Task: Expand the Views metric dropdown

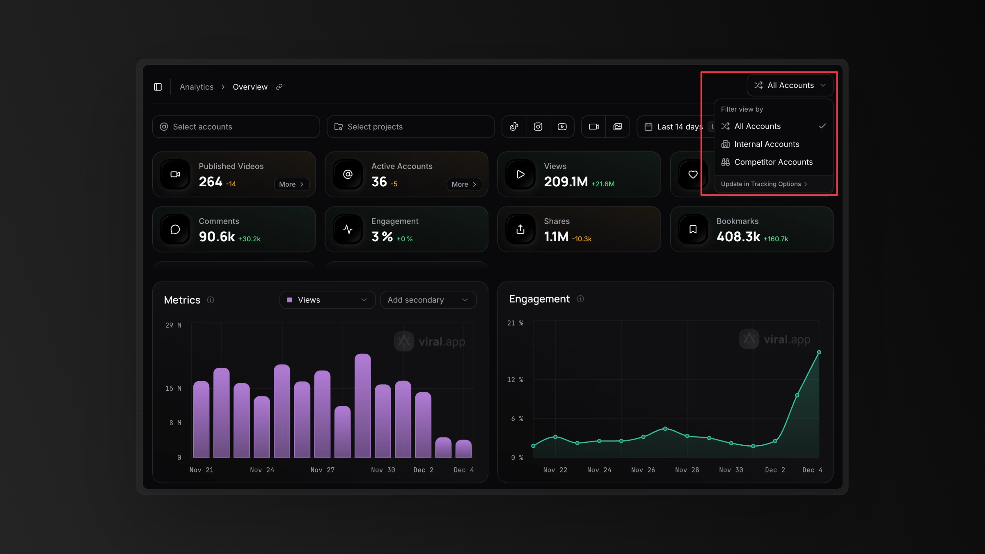Action: click(x=327, y=300)
